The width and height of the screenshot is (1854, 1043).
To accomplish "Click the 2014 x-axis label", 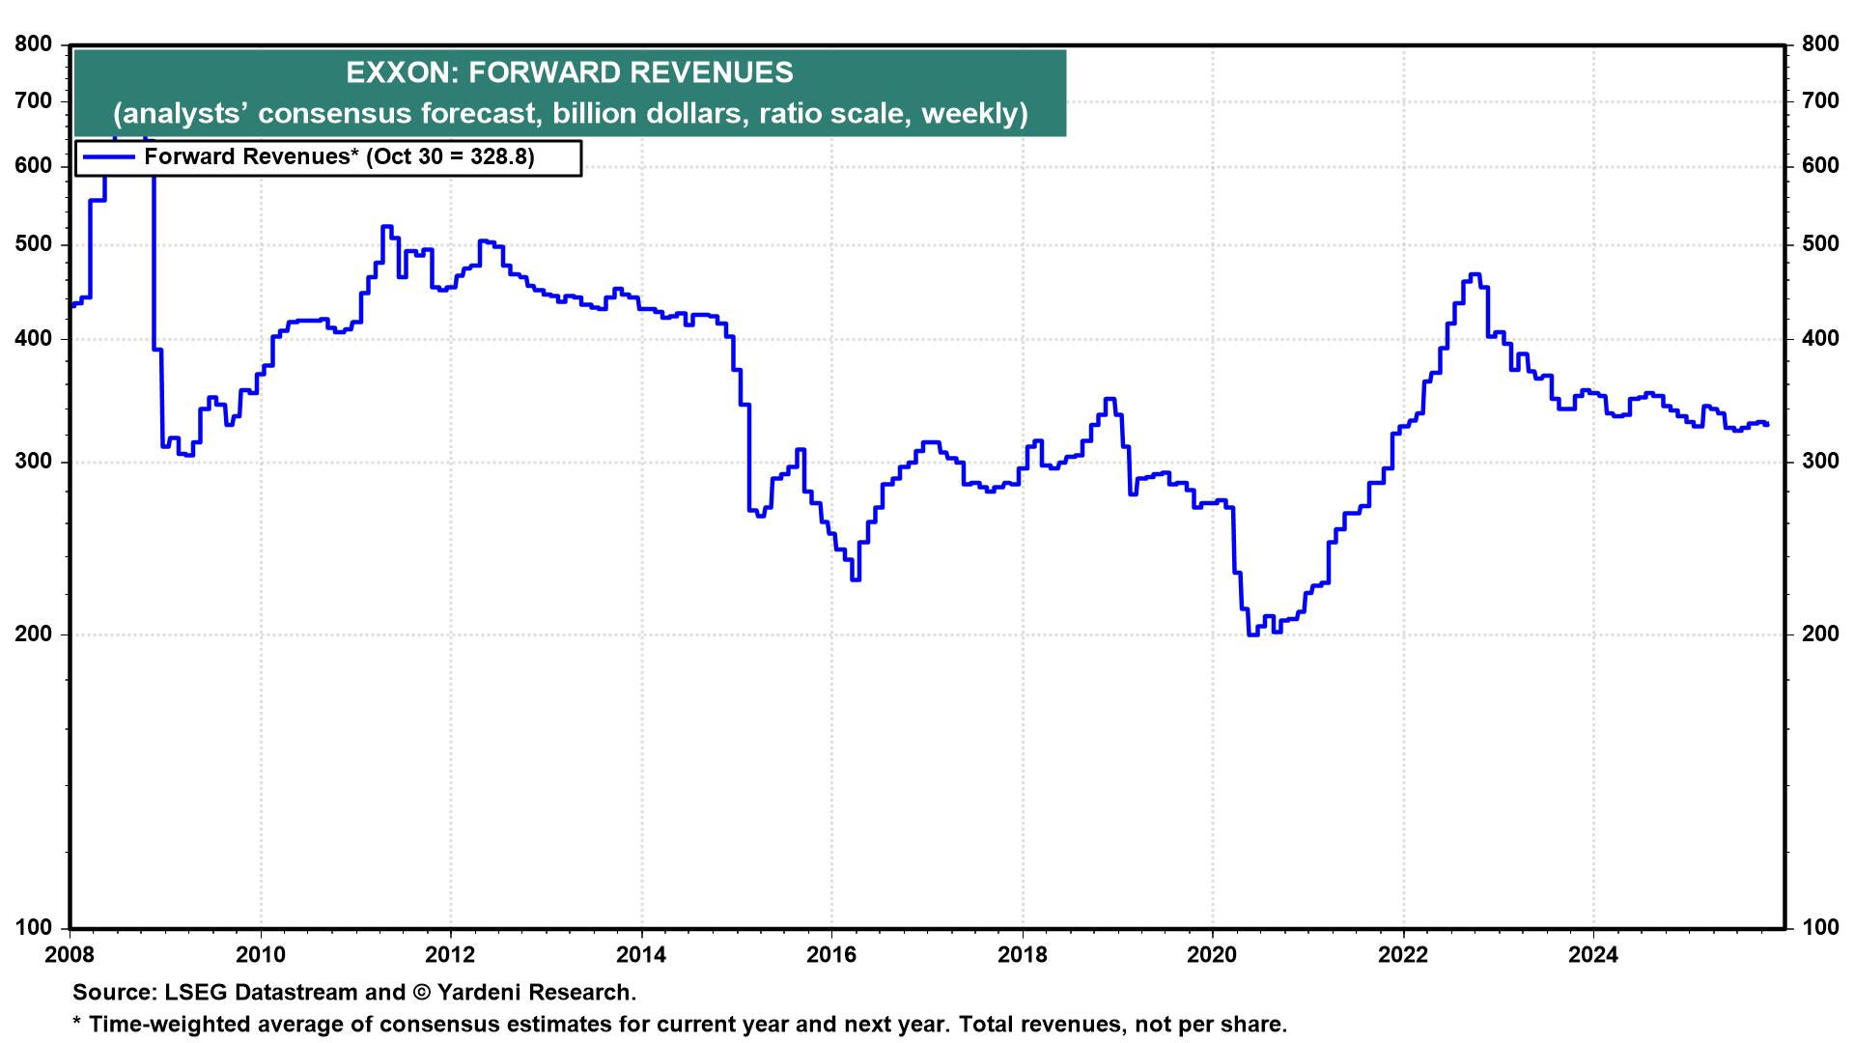I will point(641,956).
